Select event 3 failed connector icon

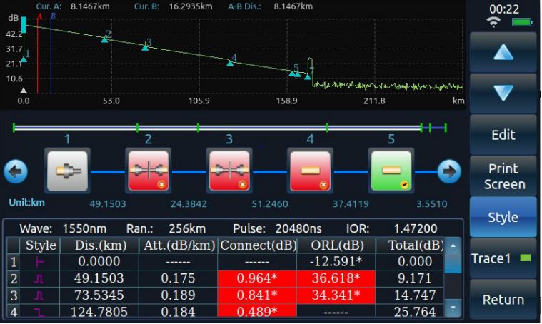point(229,171)
